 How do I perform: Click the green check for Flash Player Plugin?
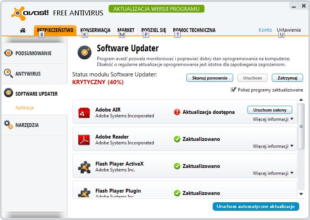[x=177, y=193]
